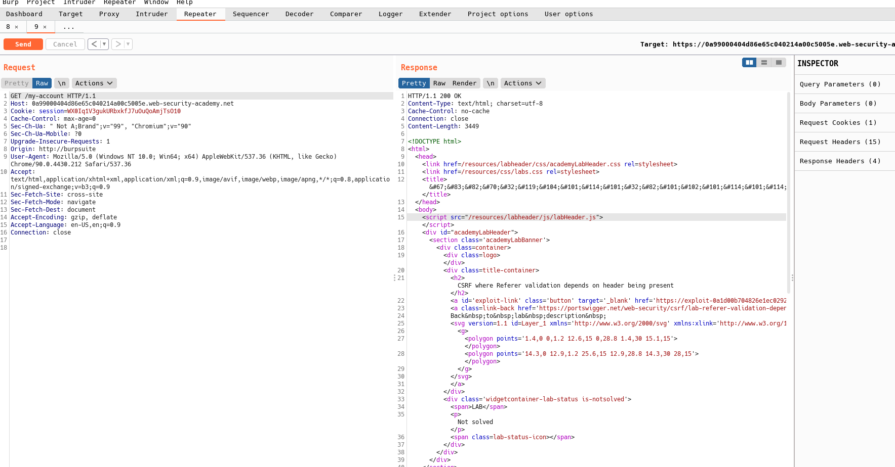Expand Request Cookies in Inspector
The width and height of the screenshot is (895, 467).
(844, 123)
